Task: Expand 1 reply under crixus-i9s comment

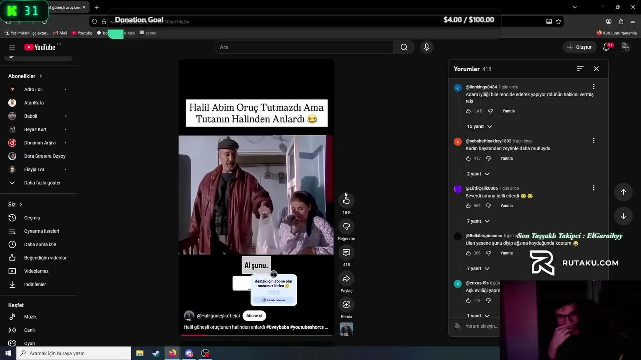Action: [x=478, y=316]
